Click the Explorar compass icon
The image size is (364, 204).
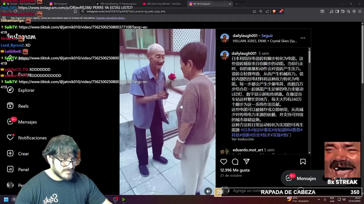pyautogui.click(x=10, y=90)
